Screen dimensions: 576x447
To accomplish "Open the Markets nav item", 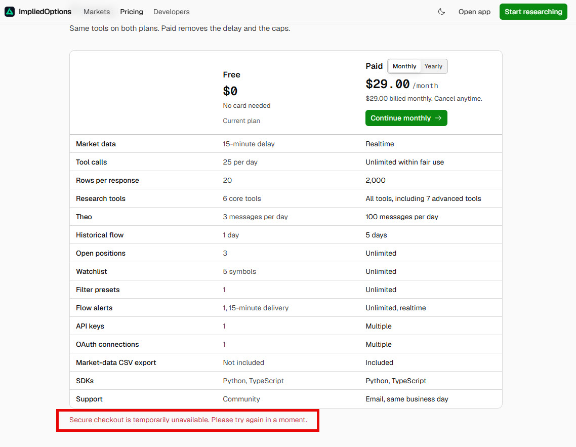I will click(97, 12).
